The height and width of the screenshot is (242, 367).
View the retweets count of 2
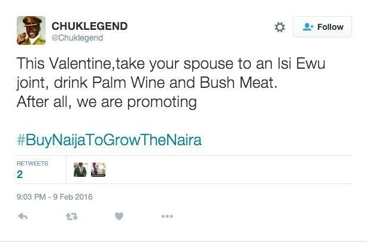point(20,174)
